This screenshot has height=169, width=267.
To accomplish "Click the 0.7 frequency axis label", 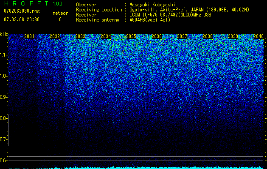I will pos(3,139).
